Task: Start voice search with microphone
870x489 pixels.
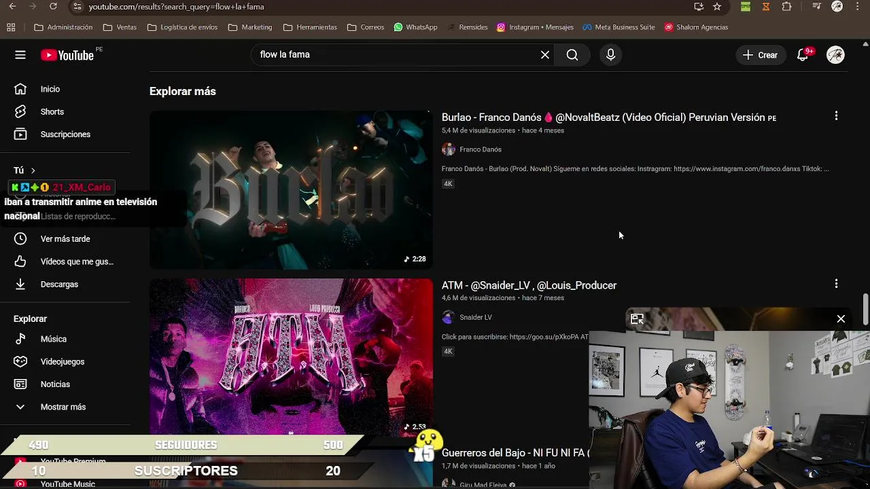Action: [x=610, y=55]
